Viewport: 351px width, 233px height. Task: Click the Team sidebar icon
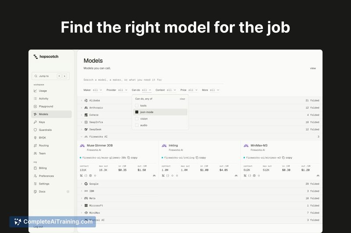click(x=35, y=153)
